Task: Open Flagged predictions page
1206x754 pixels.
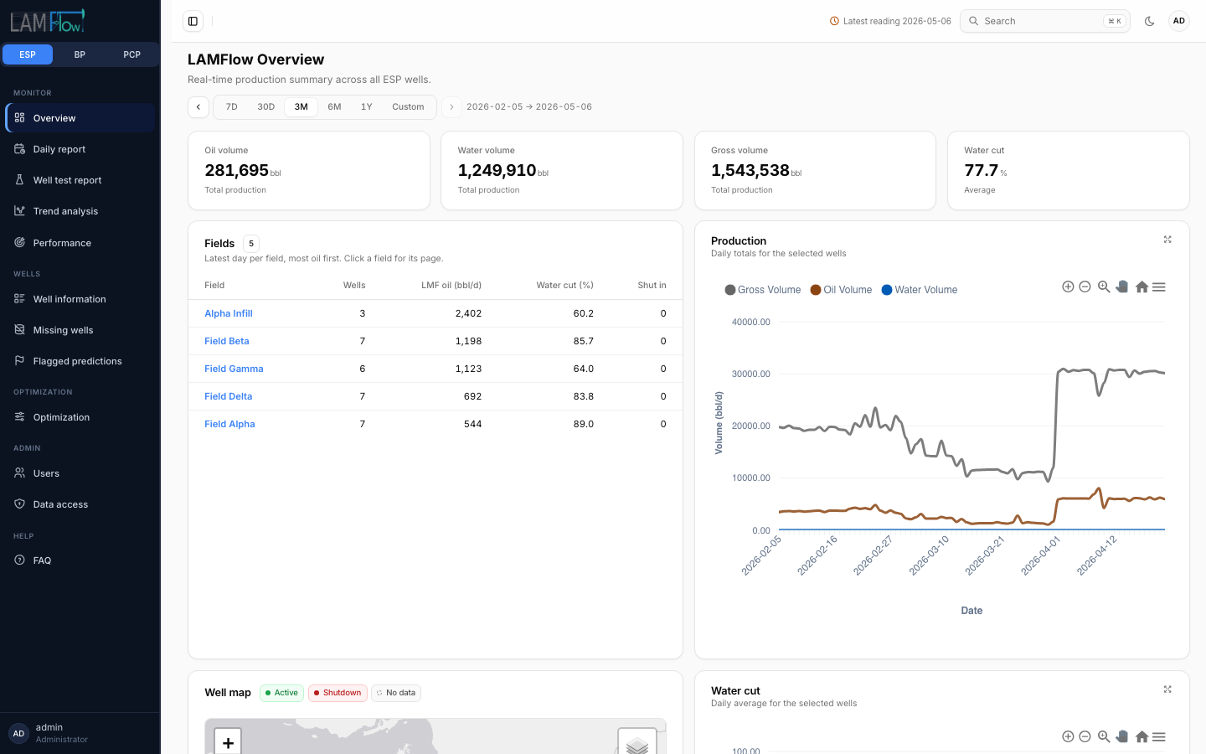Action: [x=80, y=361]
